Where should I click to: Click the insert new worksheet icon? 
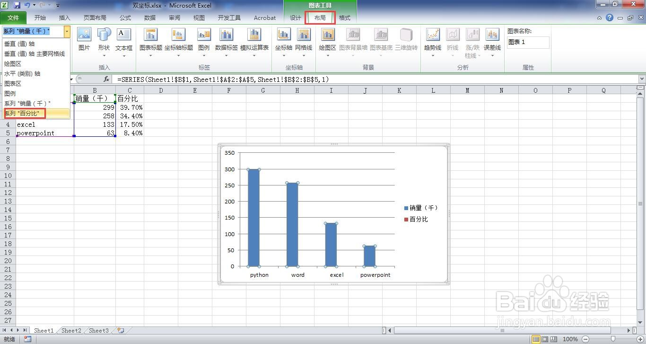pos(121,331)
